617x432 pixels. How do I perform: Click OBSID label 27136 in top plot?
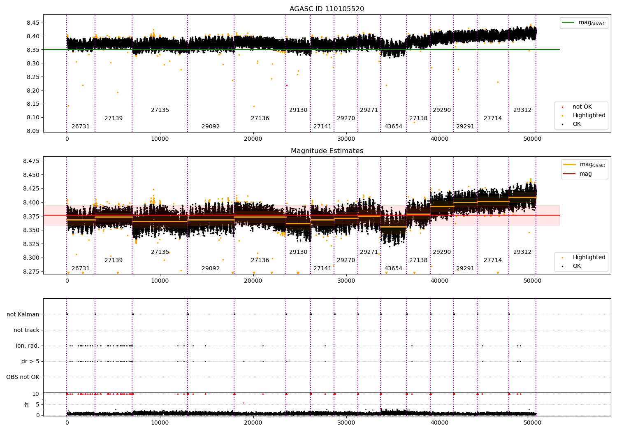pos(260,118)
